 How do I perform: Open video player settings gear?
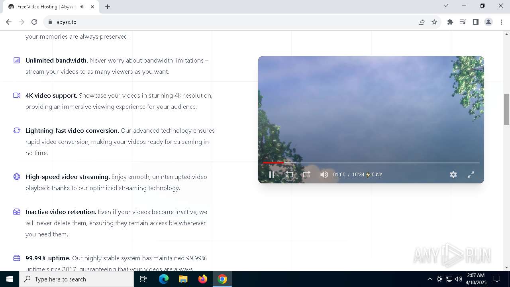(453, 175)
